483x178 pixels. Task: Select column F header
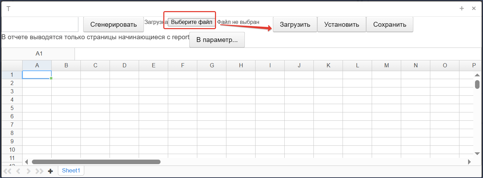point(183,65)
